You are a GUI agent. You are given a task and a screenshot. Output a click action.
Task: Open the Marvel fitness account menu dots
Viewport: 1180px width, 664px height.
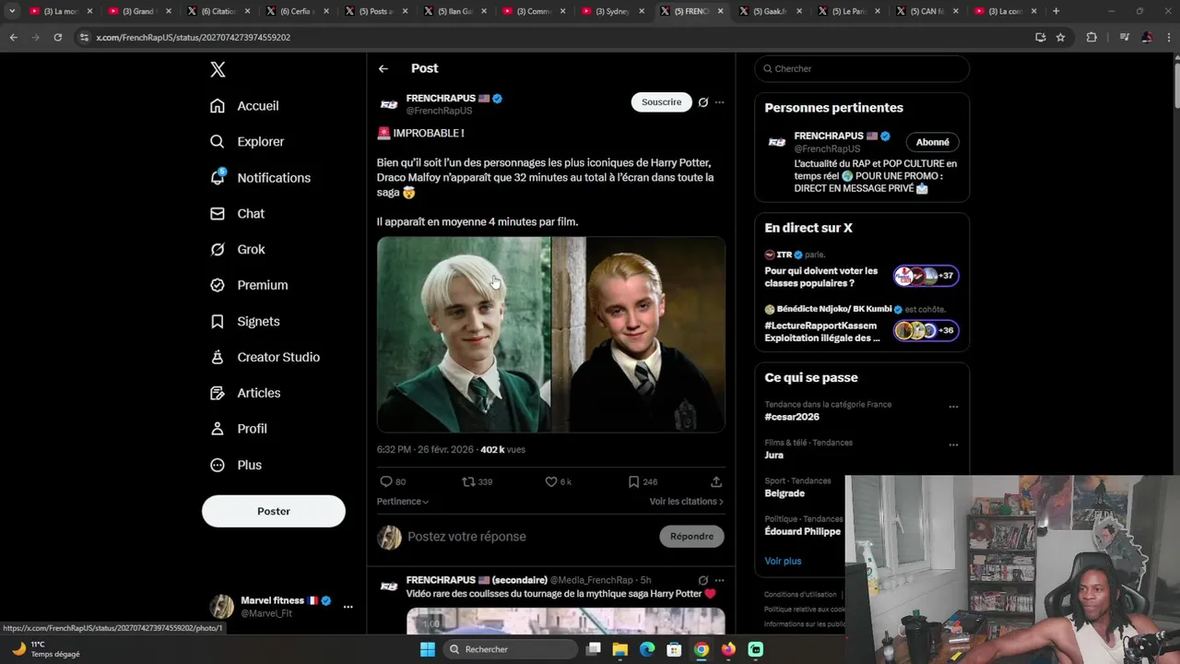coord(348,607)
